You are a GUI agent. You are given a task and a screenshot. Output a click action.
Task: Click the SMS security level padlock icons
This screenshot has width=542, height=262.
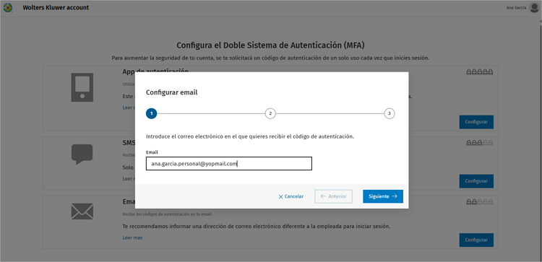coord(479,143)
